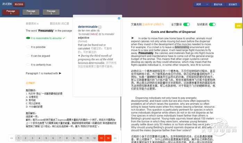Click the word 'adjective' in dictionary popup
Image resolution: width=243 pixels, height=143 pixels.
[x=84, y=38]
